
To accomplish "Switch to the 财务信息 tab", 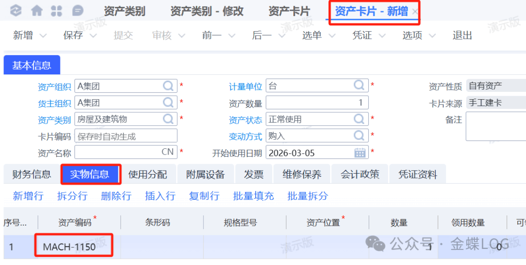I will tap(31, 175).
